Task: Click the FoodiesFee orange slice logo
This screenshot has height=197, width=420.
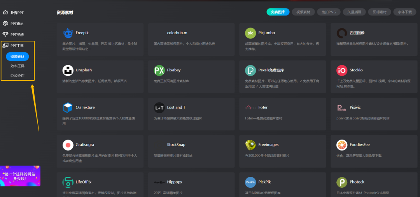Action: [x=342, y=145]
